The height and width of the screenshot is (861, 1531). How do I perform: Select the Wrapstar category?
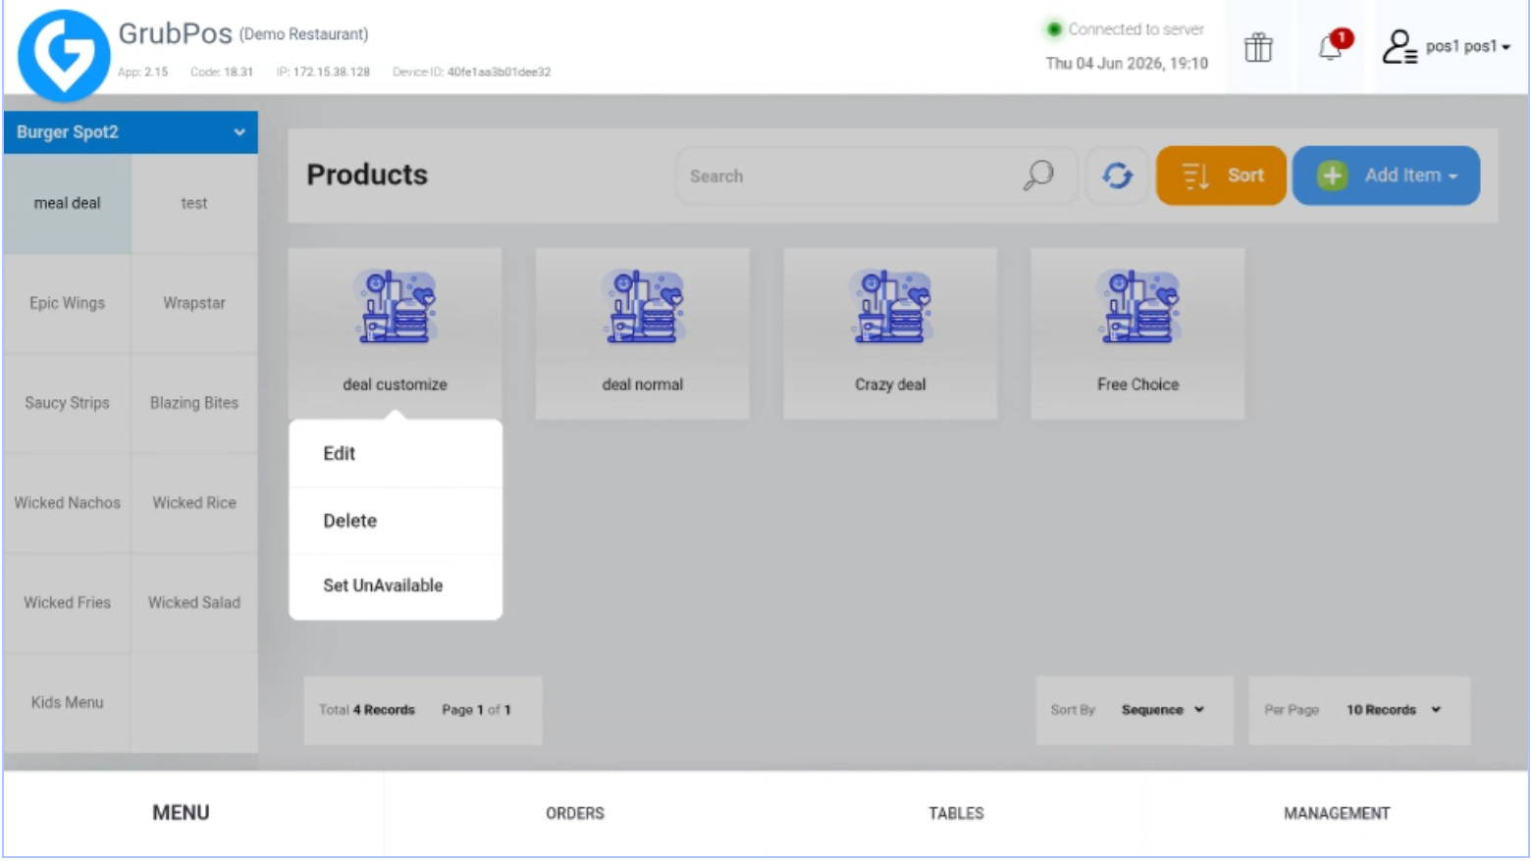click(x=194, y=304)
